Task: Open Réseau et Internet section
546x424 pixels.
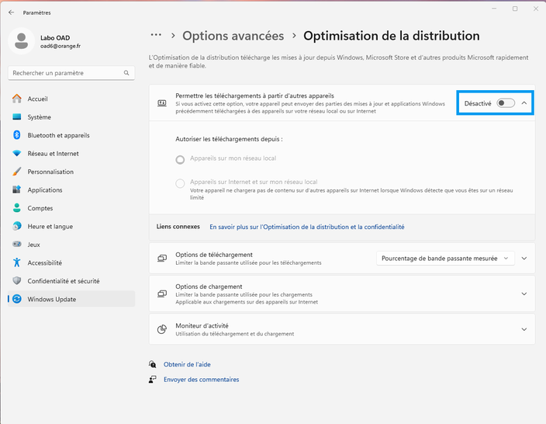Action: 53,154
